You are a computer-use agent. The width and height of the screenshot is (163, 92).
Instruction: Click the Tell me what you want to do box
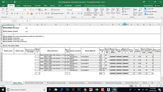pos(95,6)
